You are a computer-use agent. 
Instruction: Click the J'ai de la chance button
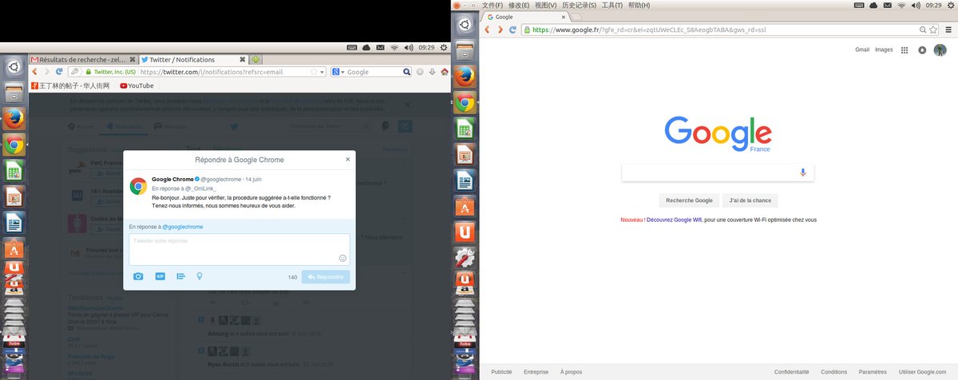click(x=750, y=200)
